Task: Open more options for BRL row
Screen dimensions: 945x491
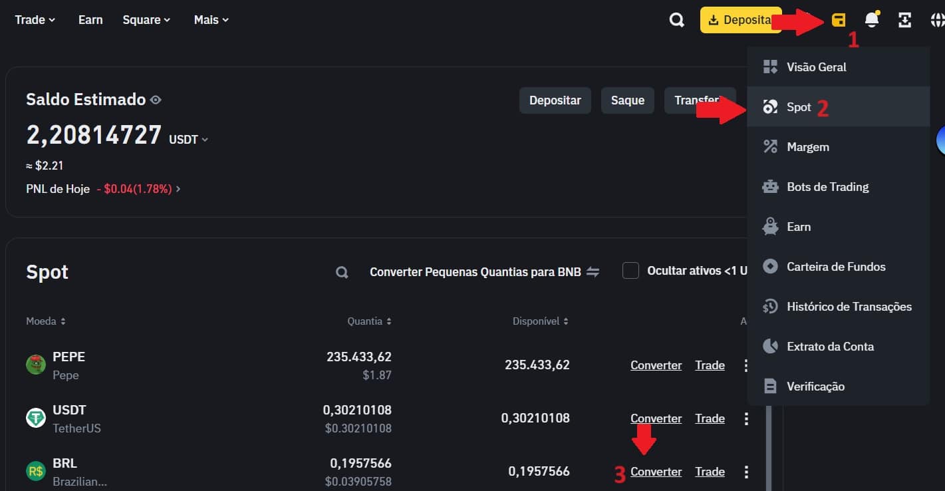Action: [x=746, y=472]
